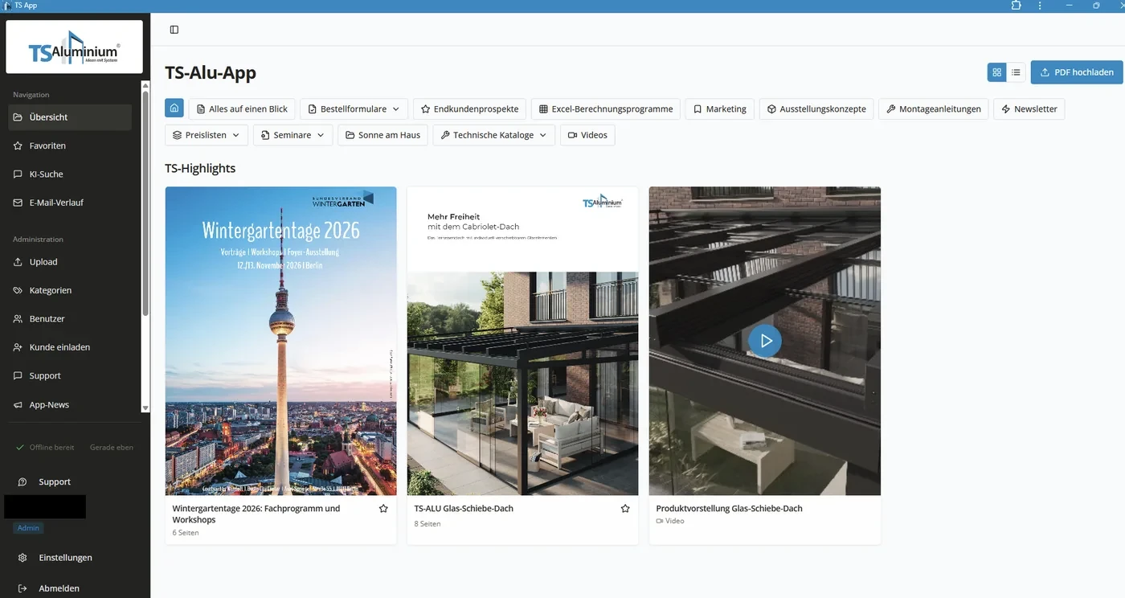Image resolution: width=1125 pixels, height=598 pixels.
Task: Favorite the Wintergartentage 2026 document
Action: click(x=383, y=509)
